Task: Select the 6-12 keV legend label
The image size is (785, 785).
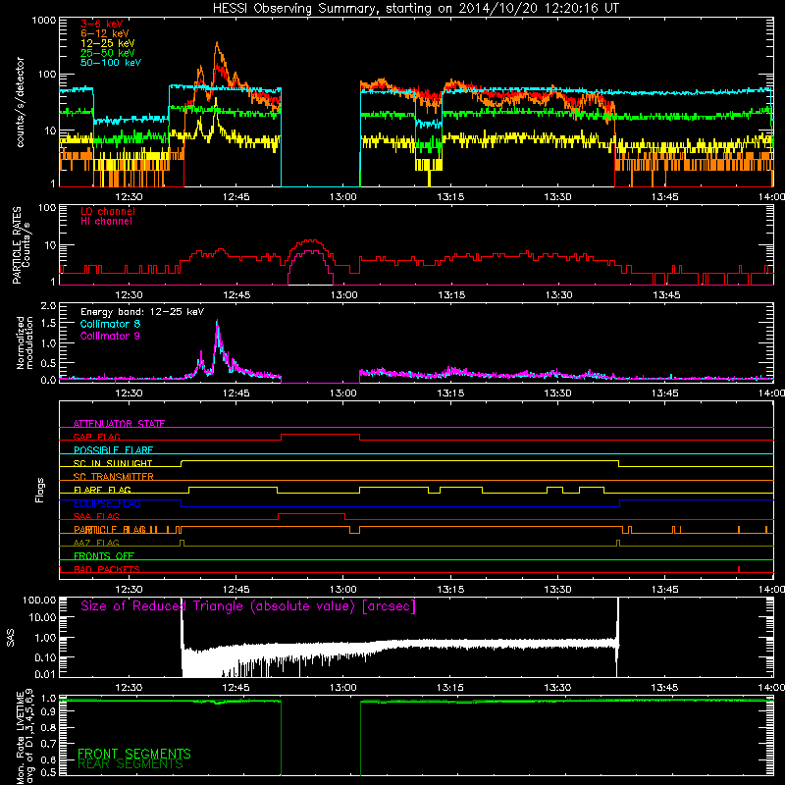Action: [x=105, y=33]
